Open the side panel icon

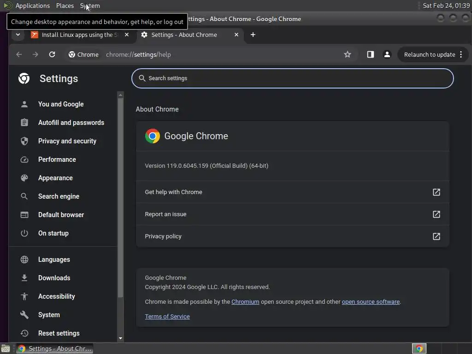pyautogui.click(x=370, y=54)
